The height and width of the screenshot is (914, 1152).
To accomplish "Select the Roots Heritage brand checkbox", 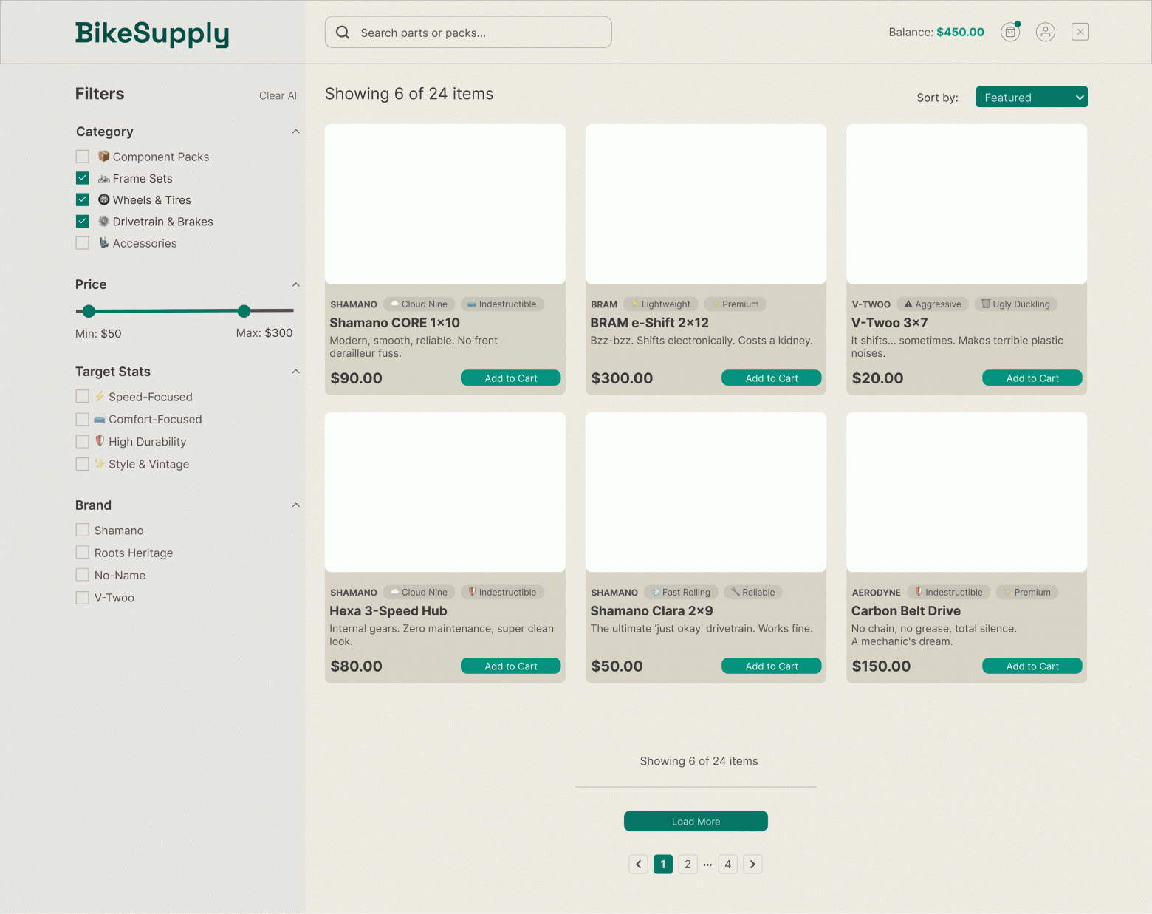I will click(x=82, y=552).
